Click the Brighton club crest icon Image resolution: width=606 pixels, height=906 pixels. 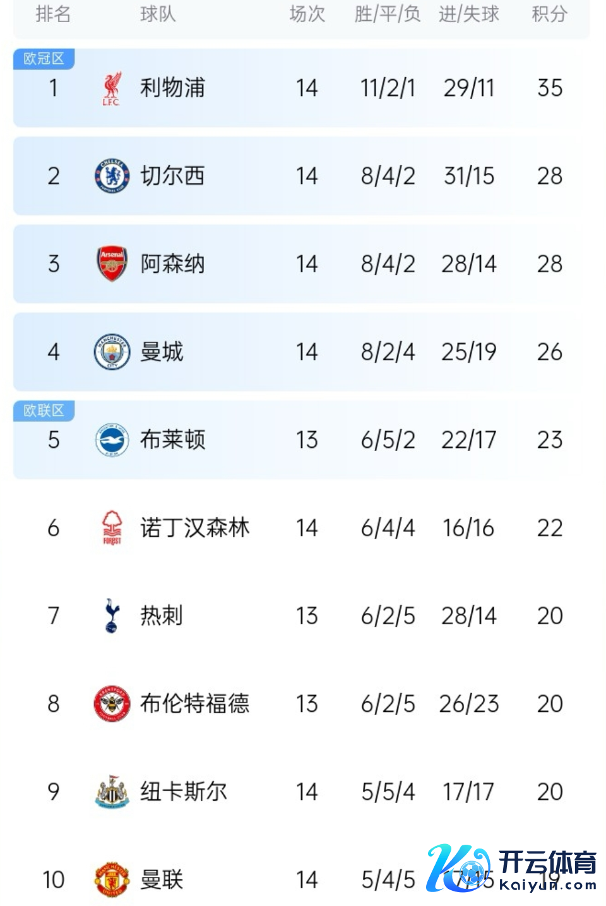[x=112, y=440]
